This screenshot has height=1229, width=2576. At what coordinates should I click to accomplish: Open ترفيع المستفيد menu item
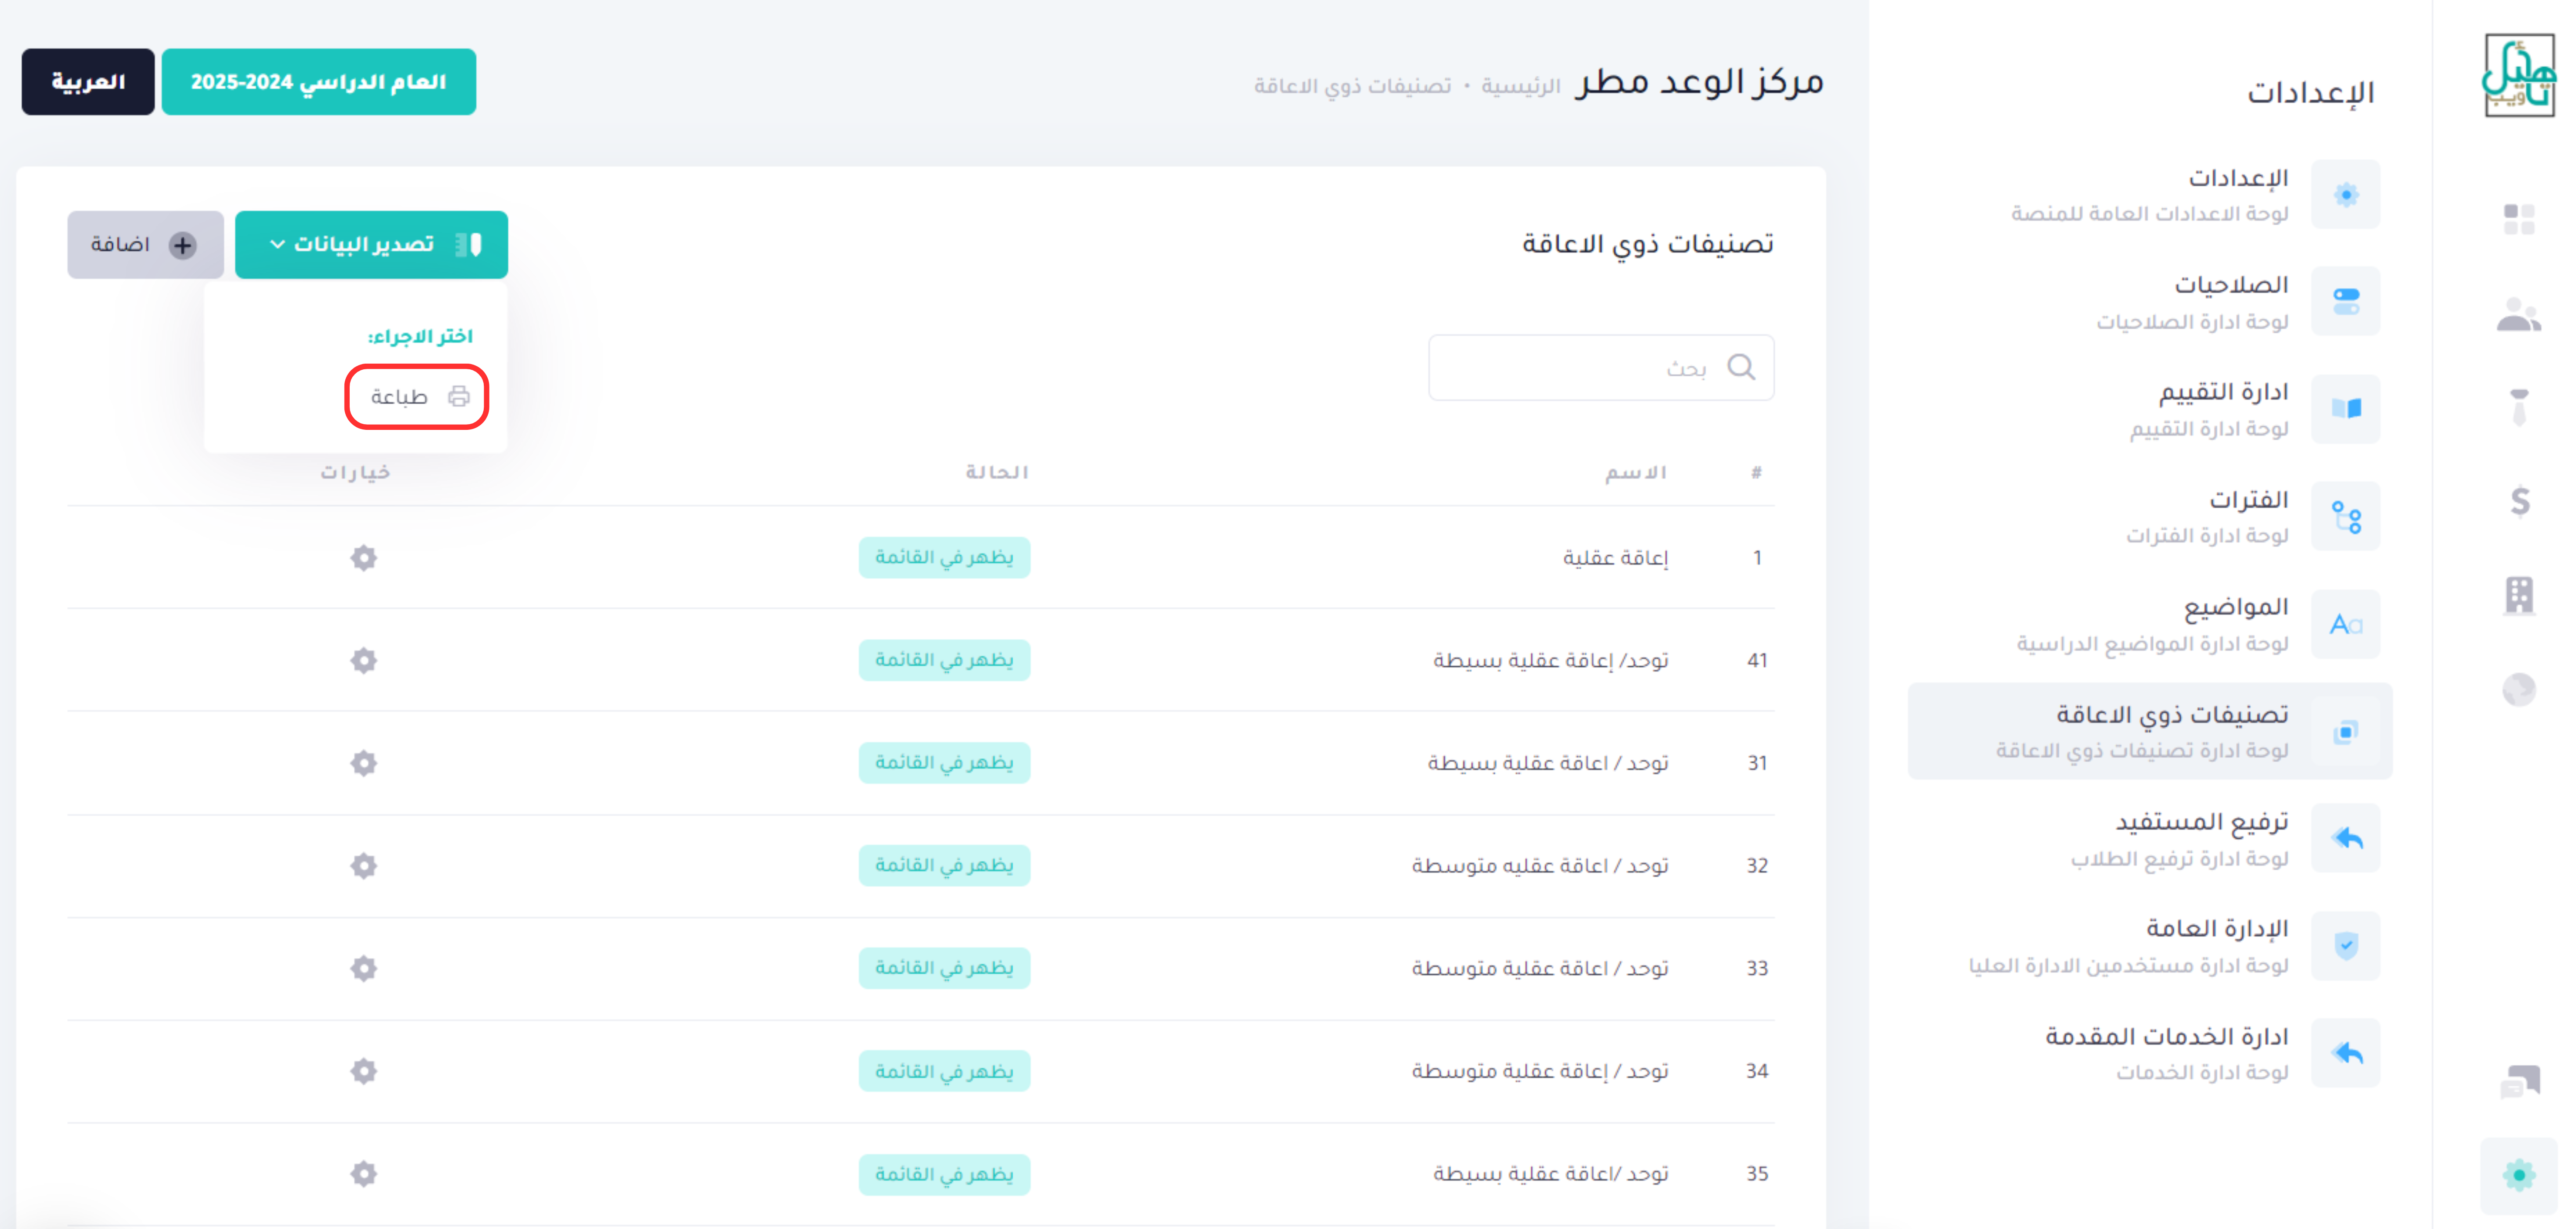(x=2150, y=838)
